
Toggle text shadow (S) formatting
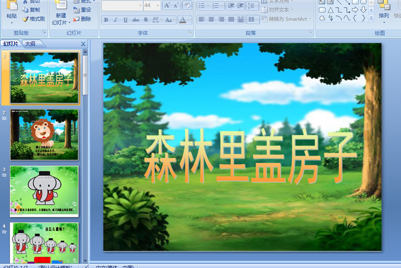(146, 19)
